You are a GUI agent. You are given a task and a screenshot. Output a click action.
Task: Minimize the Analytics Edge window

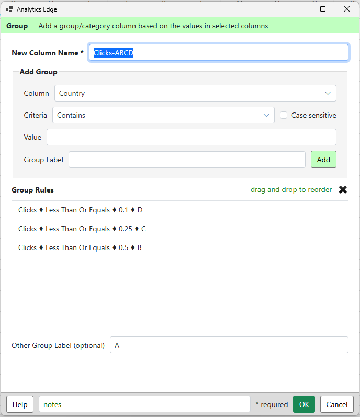(299, 9)
